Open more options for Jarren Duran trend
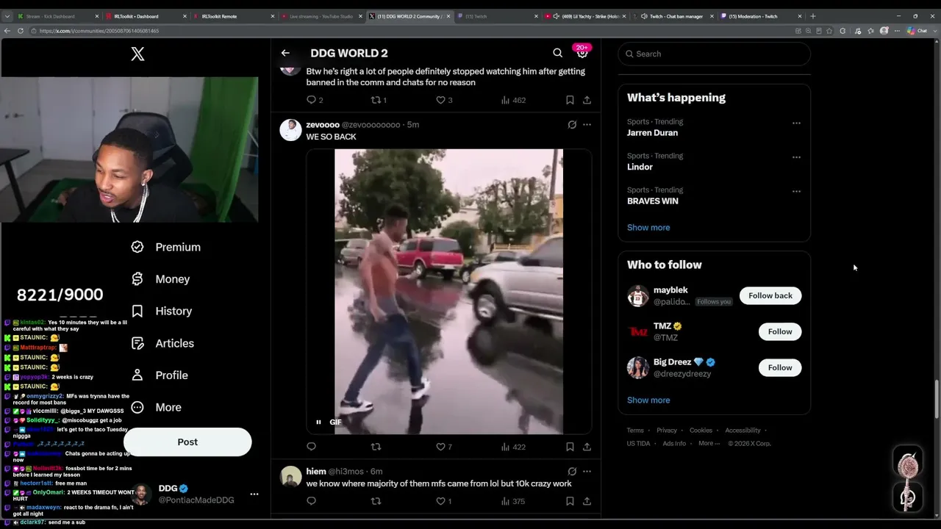The height and width of the screenshot is (529, 941). pyautogui.click(x=796, y=123)
